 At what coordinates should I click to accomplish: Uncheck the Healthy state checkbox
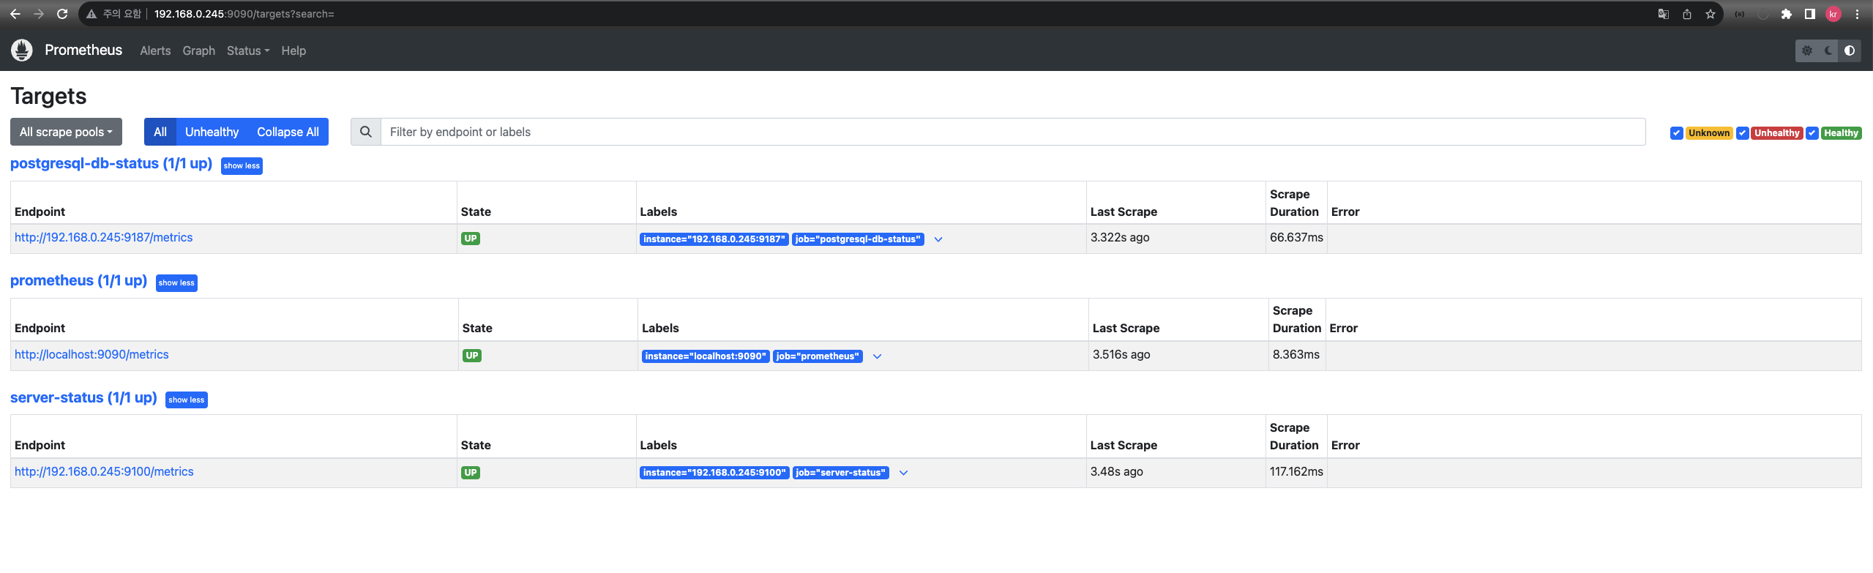[x=1812, y=133]
